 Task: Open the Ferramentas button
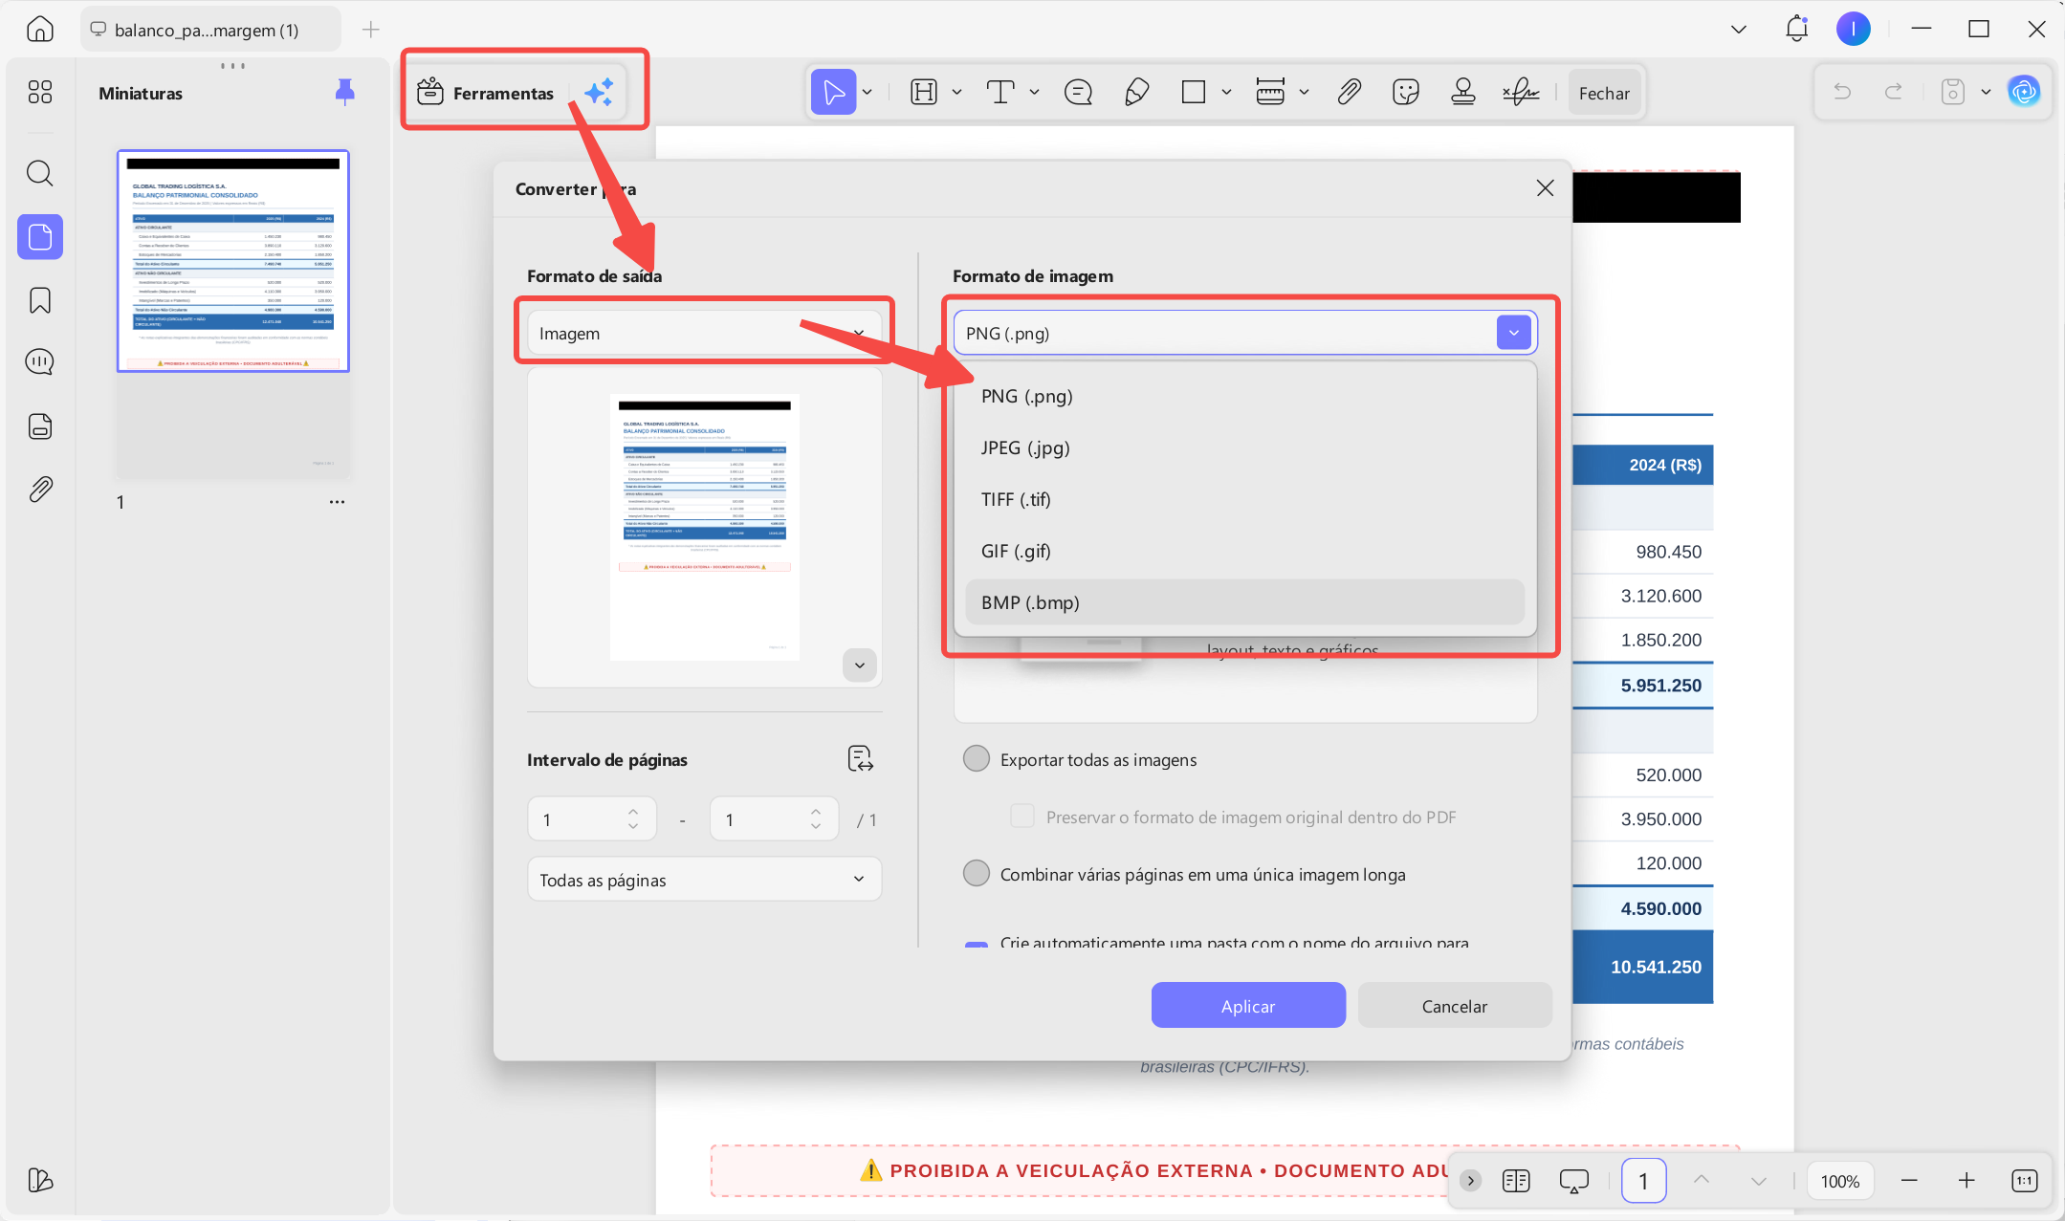tap(486, 93)
